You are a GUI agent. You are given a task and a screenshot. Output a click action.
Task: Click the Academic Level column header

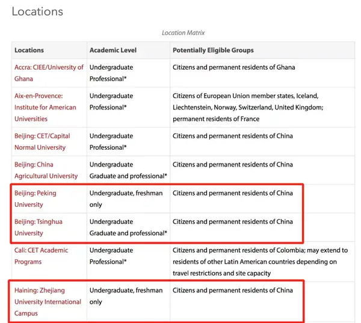coord(129,50)
